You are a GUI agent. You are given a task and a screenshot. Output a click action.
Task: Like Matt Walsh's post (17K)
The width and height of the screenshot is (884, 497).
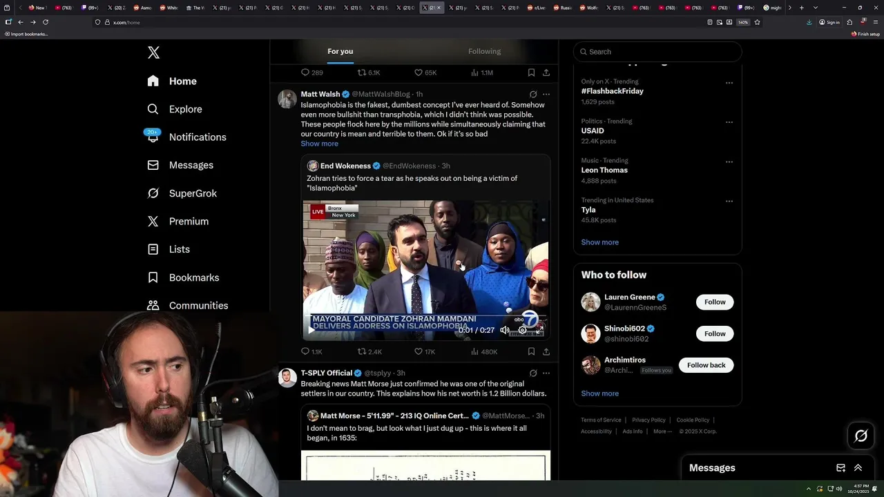(424, 351)
